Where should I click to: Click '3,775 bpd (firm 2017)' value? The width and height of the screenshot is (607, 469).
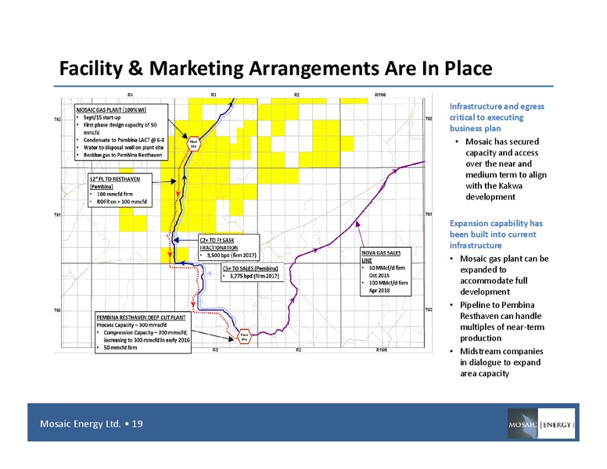coord(254,276)
